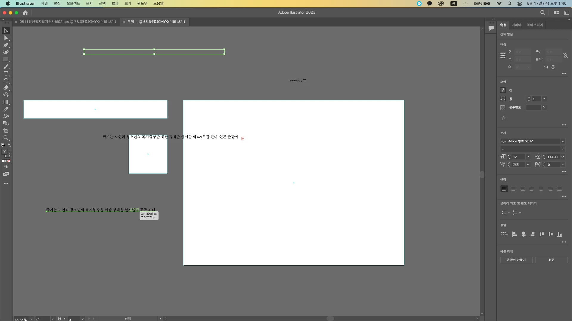Open the comments panel icon
The width and height of the screenshot is (572, 321).
pyautogui.click(x=491, y=28)
